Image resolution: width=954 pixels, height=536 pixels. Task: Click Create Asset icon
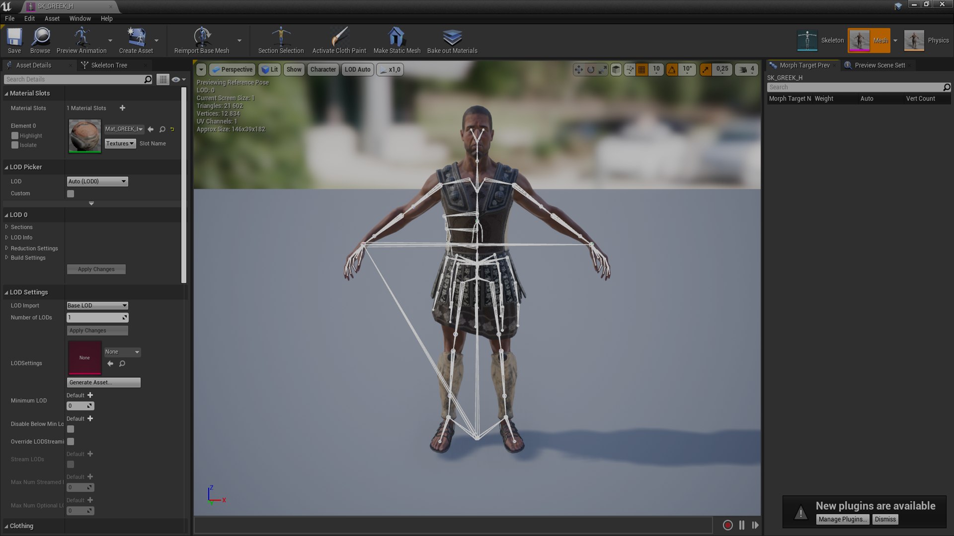coord(136,38)
